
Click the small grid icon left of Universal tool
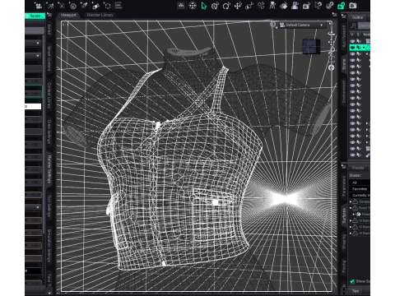(181, 6)
